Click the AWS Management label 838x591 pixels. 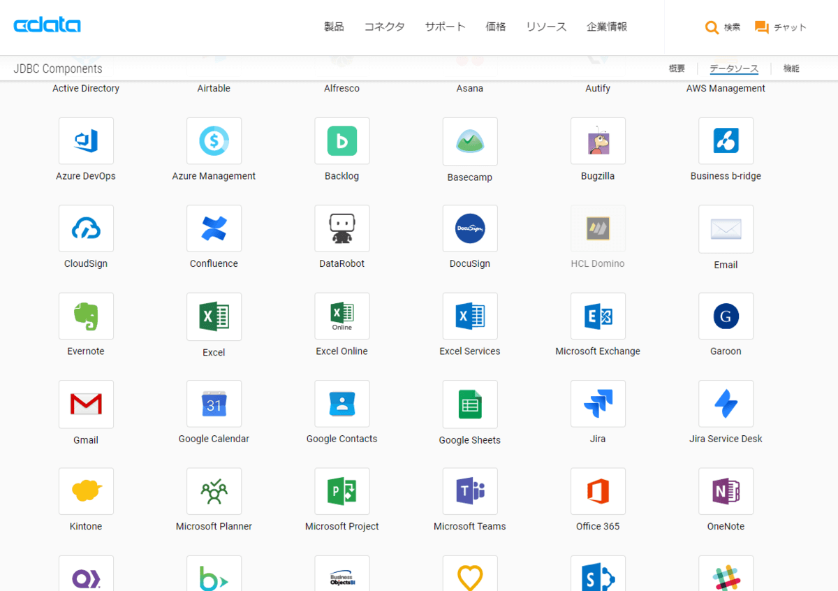[x=726, y=88]
